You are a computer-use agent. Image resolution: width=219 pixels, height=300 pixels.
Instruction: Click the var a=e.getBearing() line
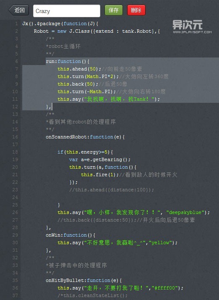[100, 159]
